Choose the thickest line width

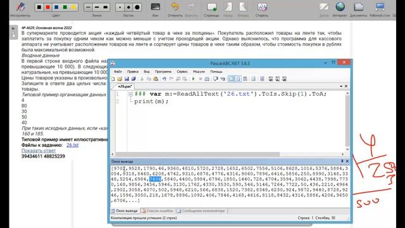point(106,7)
